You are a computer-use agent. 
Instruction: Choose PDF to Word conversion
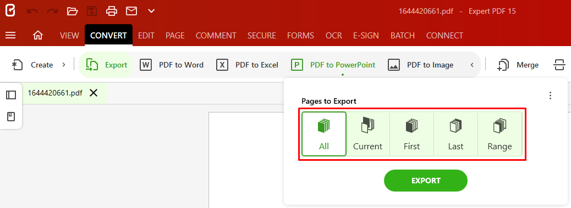(172, 65)
